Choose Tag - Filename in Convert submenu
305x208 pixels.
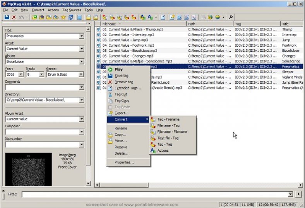(x=168, y=119)
